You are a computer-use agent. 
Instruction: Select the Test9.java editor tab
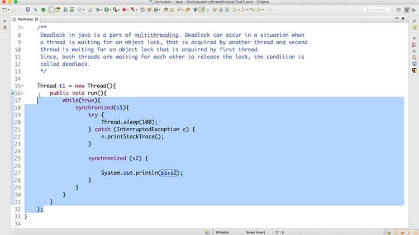tap(25, 19)
